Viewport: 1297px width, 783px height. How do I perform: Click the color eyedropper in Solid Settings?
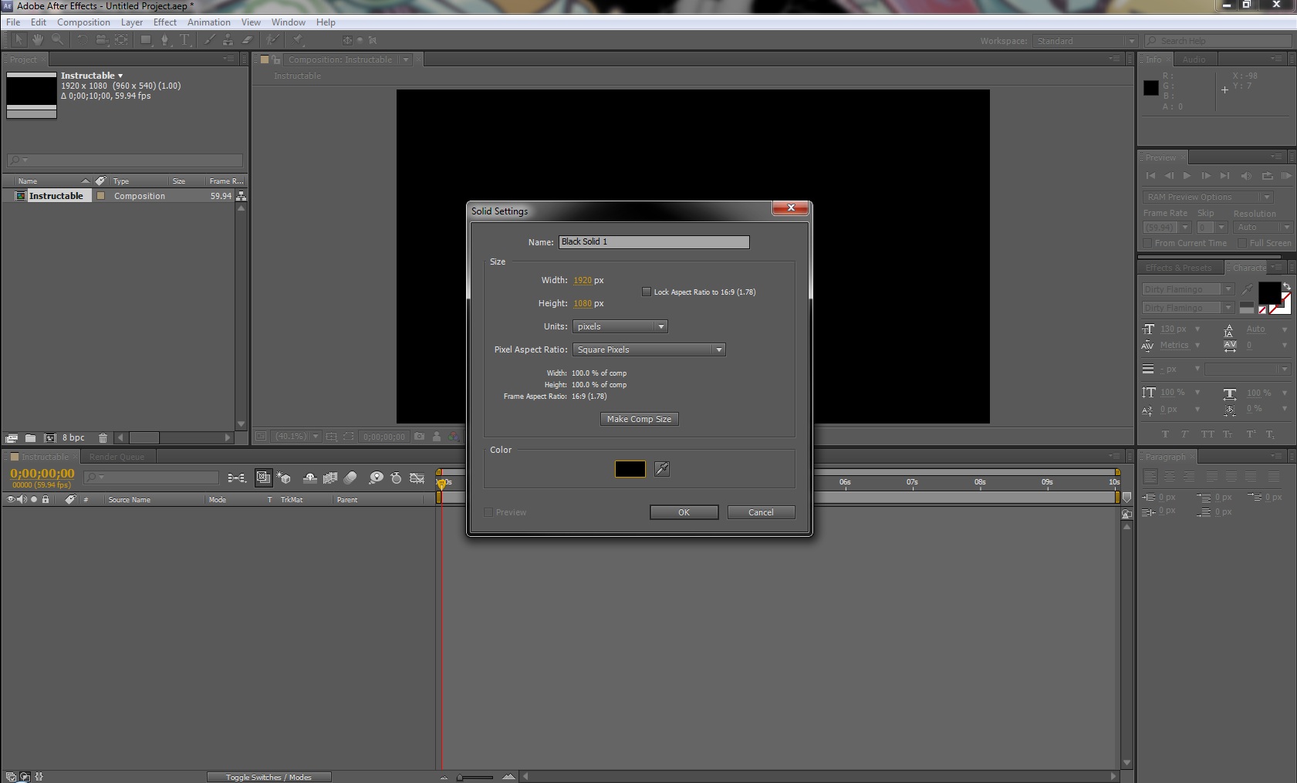click(x=662, y=468)
